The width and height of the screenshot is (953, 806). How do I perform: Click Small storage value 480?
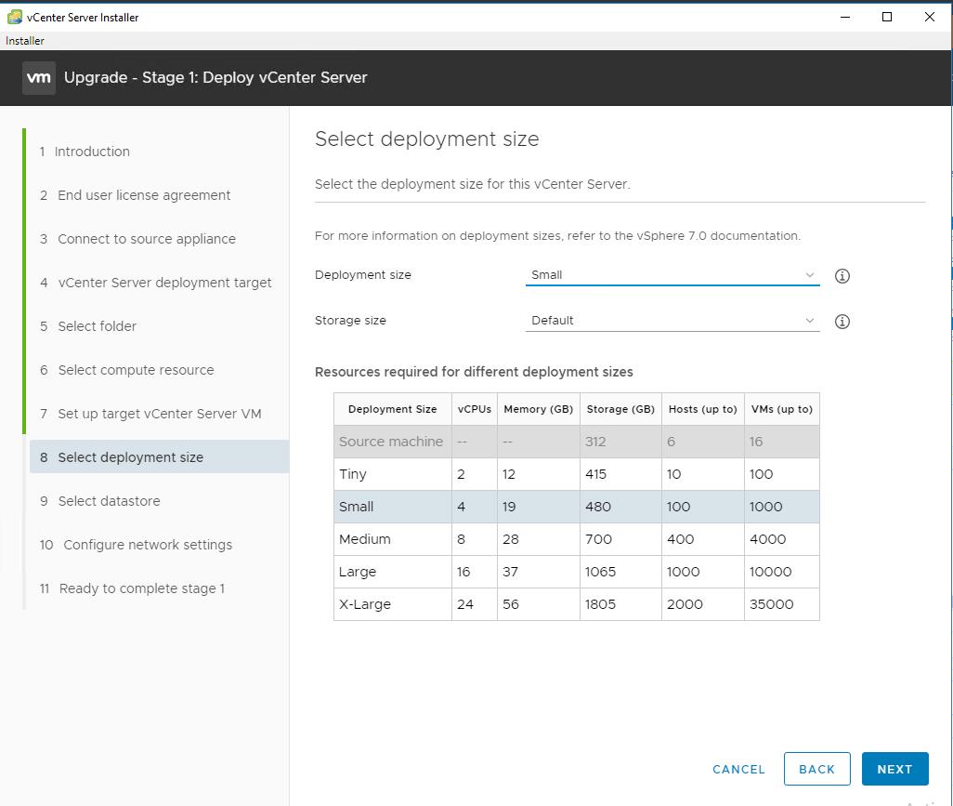click(598, 507)
